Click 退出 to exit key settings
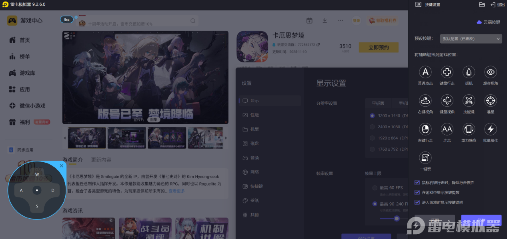Screen dimensions: 507x239 coord(497,5)
